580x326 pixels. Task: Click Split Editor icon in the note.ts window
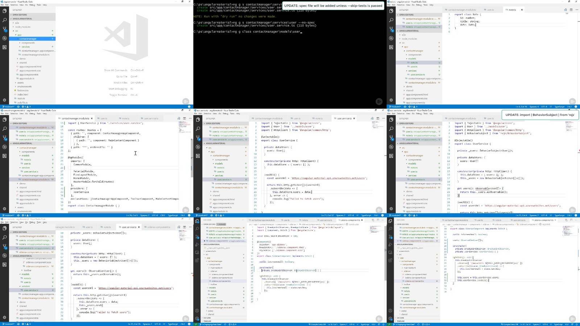click(571, 10)
